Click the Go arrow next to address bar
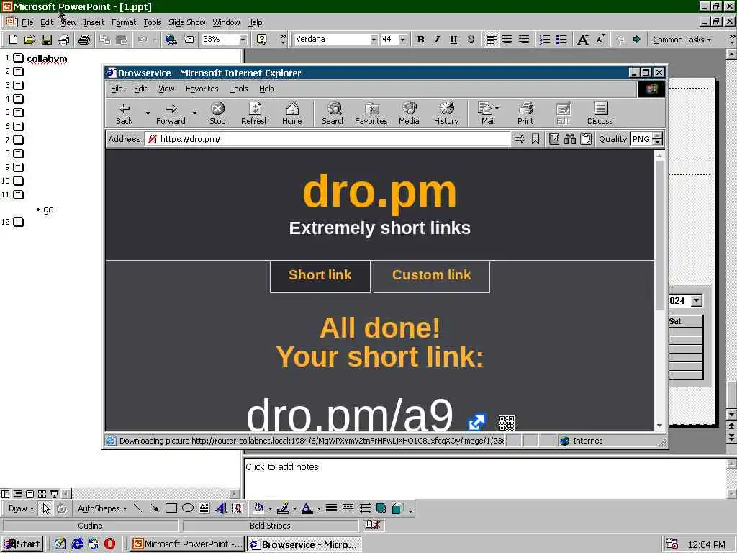This screenshot has height=553, width=737. (520, 139)
